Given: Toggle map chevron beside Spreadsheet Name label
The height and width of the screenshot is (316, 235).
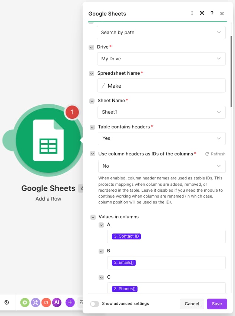Looking at the screenshot, I should click(92, 74).
